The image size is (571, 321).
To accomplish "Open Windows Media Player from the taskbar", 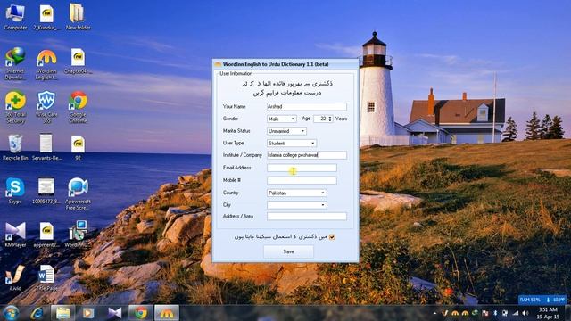I will pyautogui.click(x=88, y=313).
